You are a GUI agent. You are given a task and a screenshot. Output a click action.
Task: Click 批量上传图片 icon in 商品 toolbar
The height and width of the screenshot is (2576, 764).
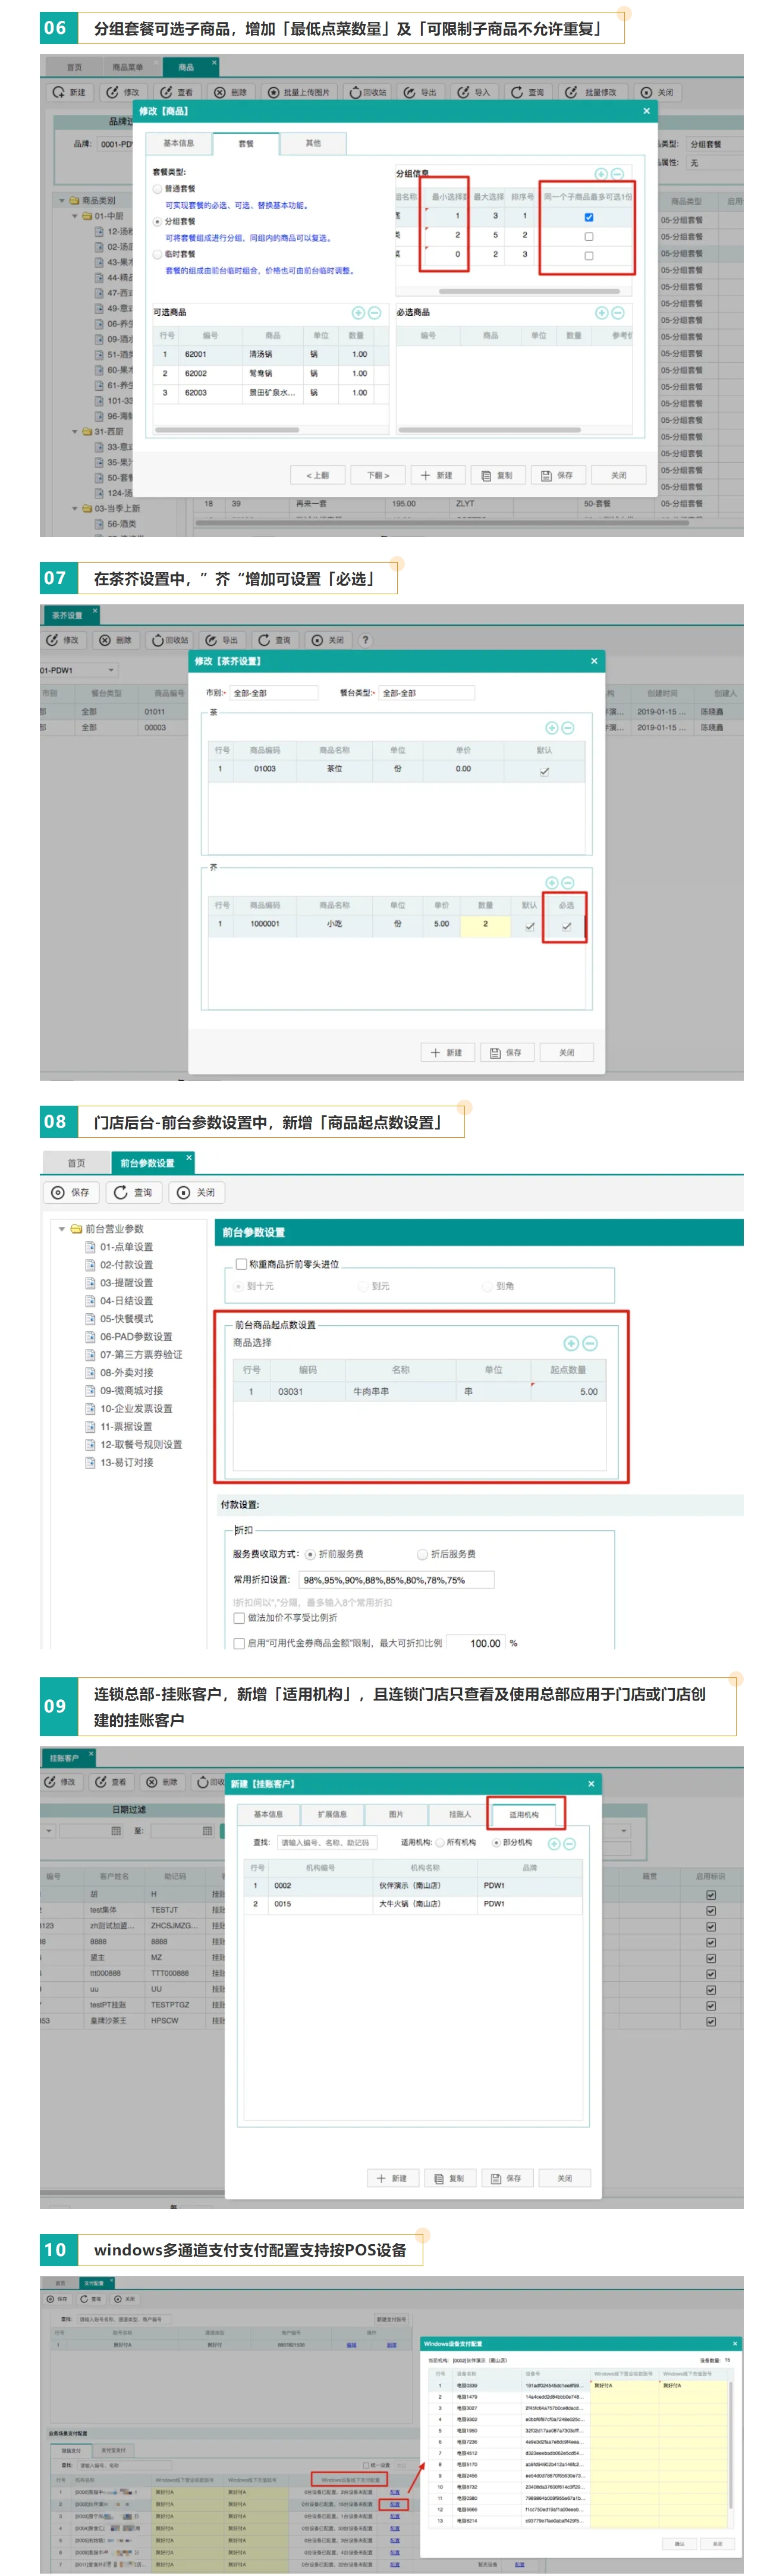(x=273, y=92)
